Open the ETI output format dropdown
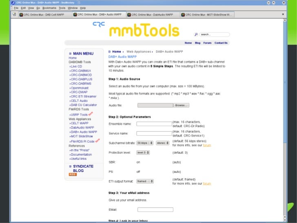This screenshot has height=223, width=297. [x=145, y=181]
